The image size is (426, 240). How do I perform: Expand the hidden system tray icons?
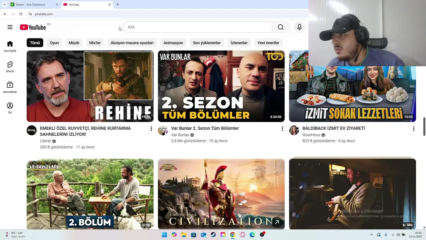coord(371,235)
